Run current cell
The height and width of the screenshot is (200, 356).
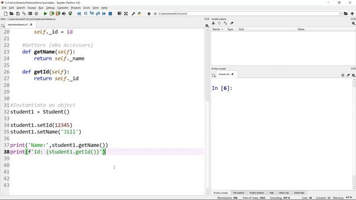pyautogui.click(x=52, y=13)
